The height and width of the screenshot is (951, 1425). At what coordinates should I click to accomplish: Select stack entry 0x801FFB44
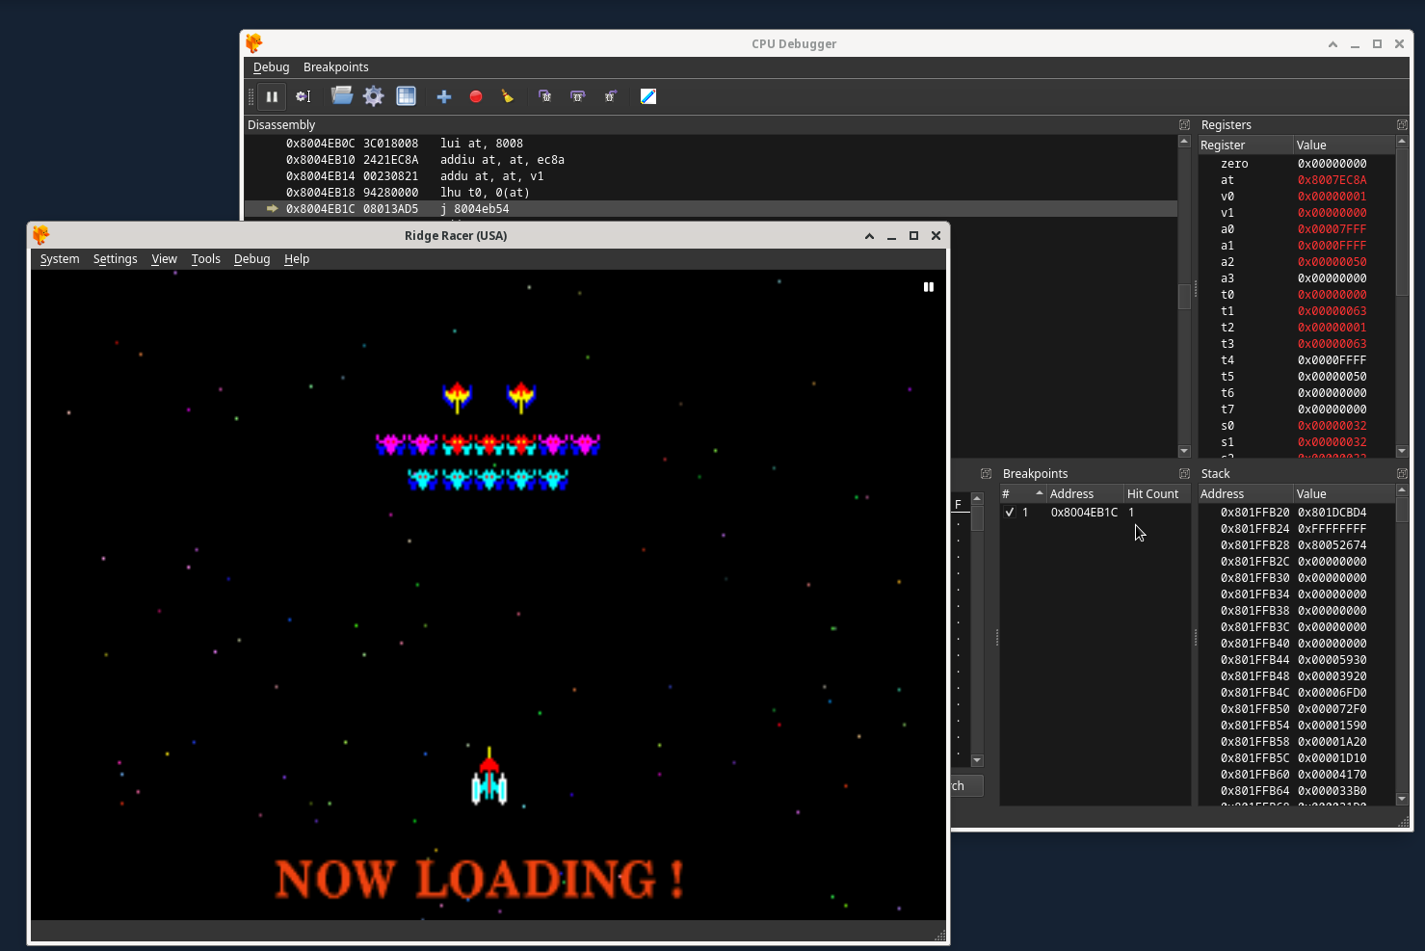pyautogui.click(x=1296, y=660)
